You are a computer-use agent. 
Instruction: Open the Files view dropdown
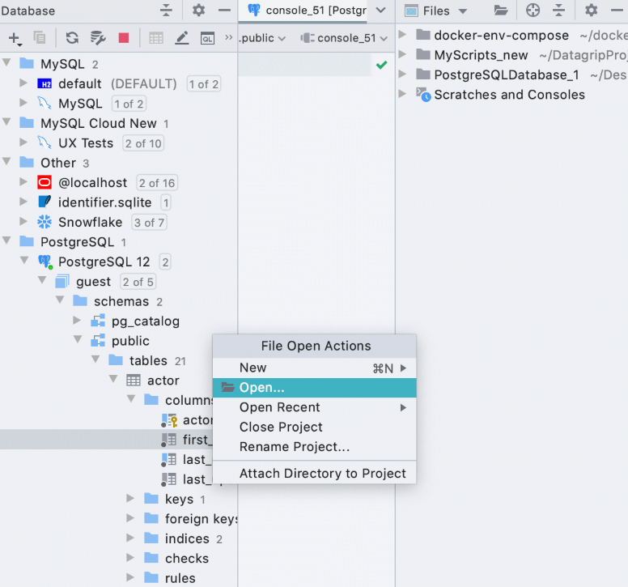pos(463,11)
